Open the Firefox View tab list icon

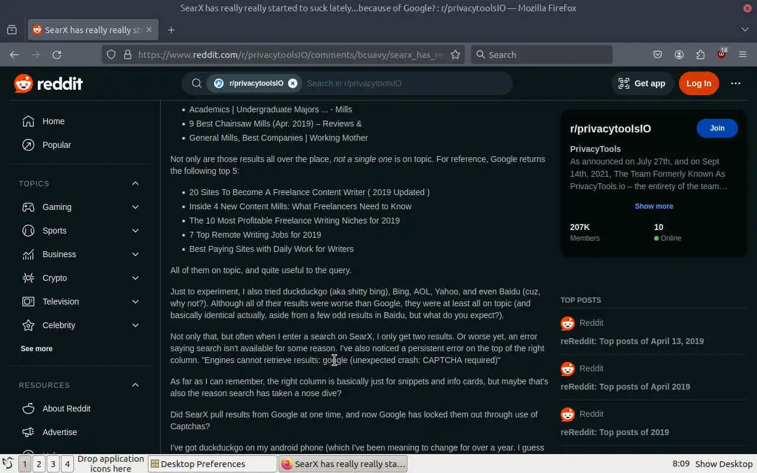coord(12,30)
